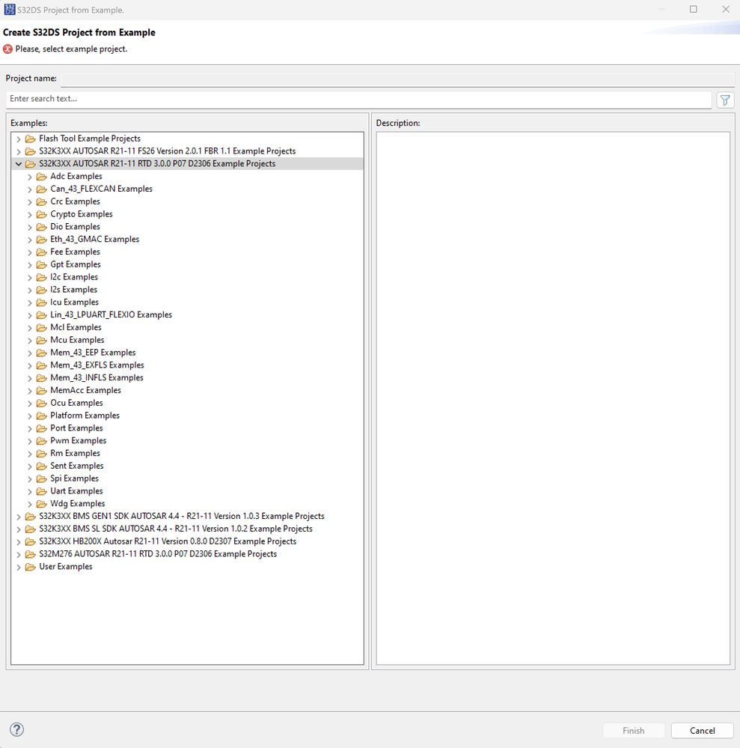Select I2c Examples in the tree
This screenshot has width=740, height=748.
point(74,277)
